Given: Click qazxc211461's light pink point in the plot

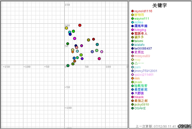Looking at the screenshot, I should [x=102, y=52].
